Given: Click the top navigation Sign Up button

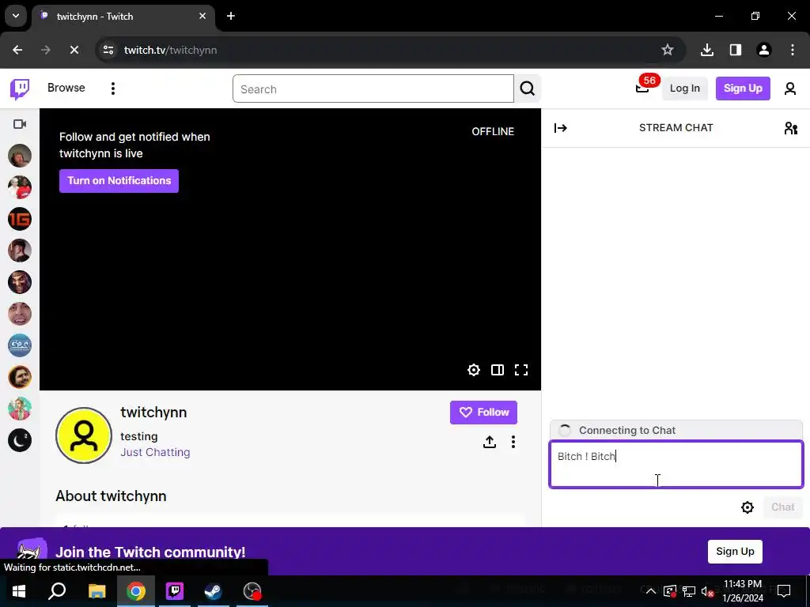Looking at the screenshot, I should click(742, 89).
